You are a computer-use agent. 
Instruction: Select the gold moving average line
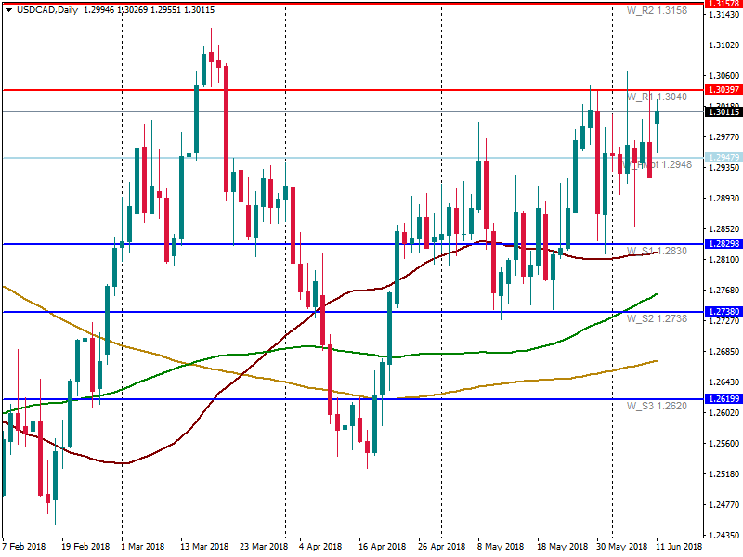[x=520, y=381]
